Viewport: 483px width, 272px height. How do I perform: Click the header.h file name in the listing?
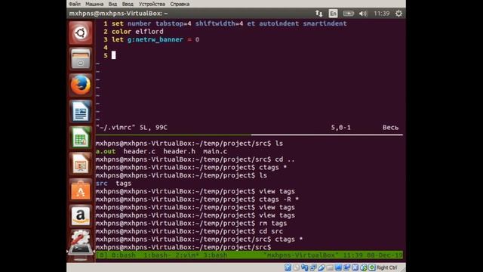point(179,151)
